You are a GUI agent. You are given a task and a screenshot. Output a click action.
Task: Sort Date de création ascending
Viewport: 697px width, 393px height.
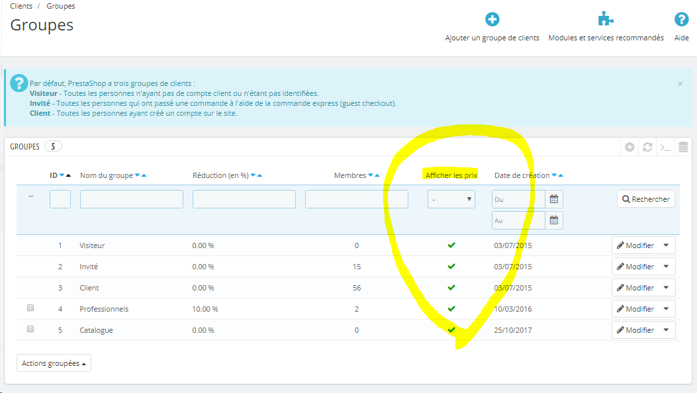(561, 175)
